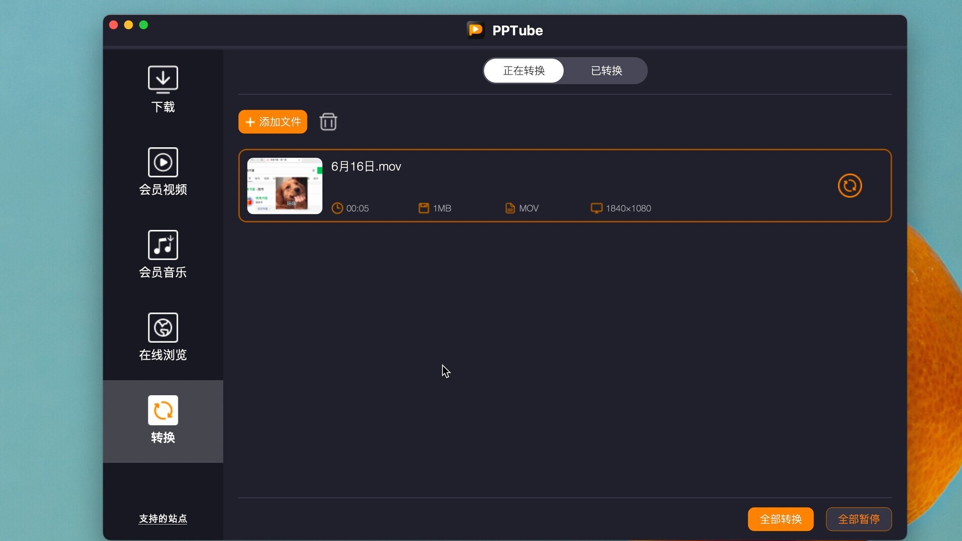
Task: Open the 会员视频 sidebar section
Action: point(163,172)
